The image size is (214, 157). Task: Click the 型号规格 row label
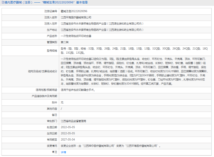(x=52, y=51)
